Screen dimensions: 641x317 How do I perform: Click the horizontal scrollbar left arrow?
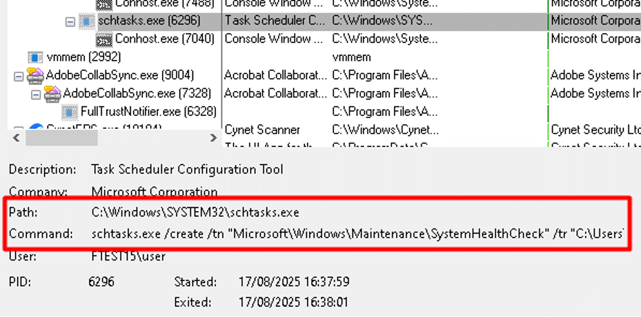tap(16, 138)
